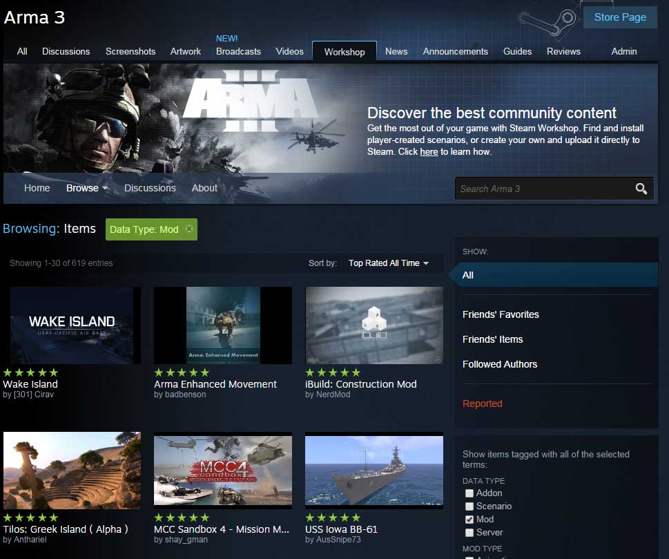Click the USS Iowa BB-61 title link
This screenshot has height=559, width=669.
point(341,529)
